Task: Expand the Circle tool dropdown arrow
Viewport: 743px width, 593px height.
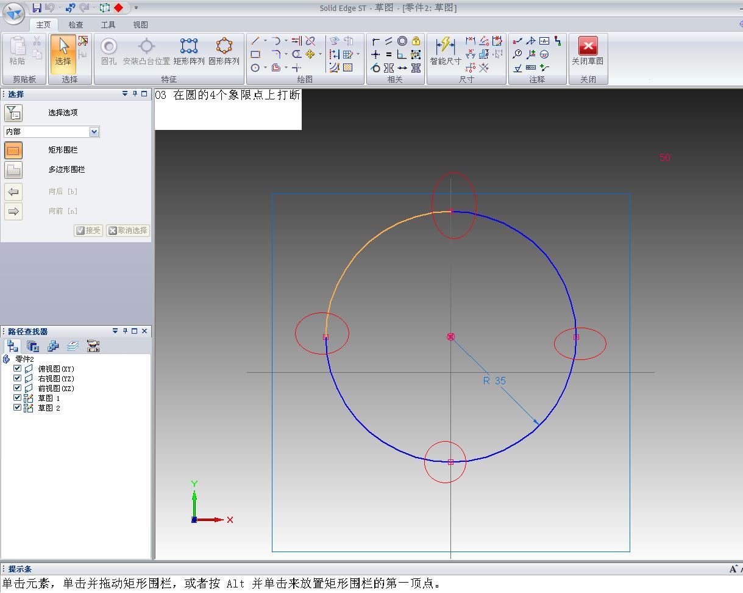Action: click(265, 68)
